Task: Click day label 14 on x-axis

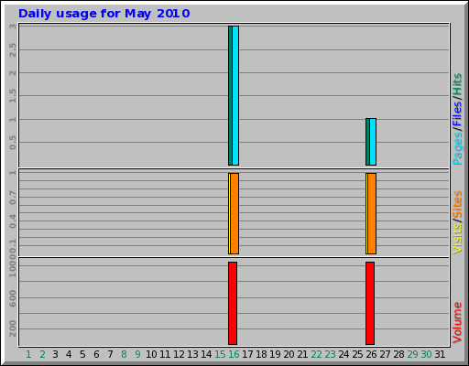Action: point(206,354)
